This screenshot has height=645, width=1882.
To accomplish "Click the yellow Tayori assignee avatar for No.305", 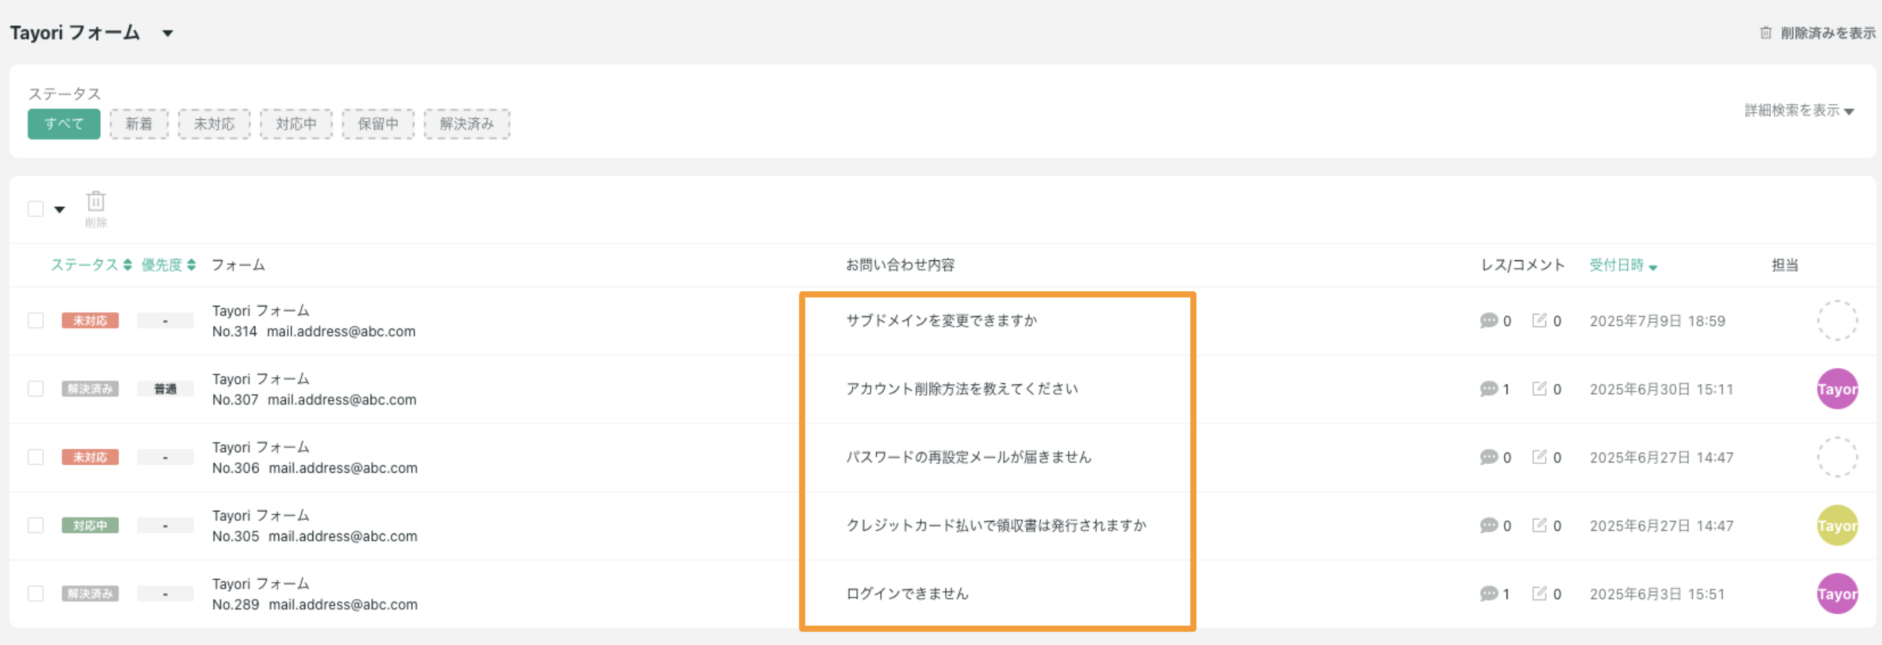I will coord(1836,525).
